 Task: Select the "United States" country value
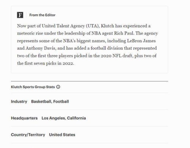click(x=62, y=135)
